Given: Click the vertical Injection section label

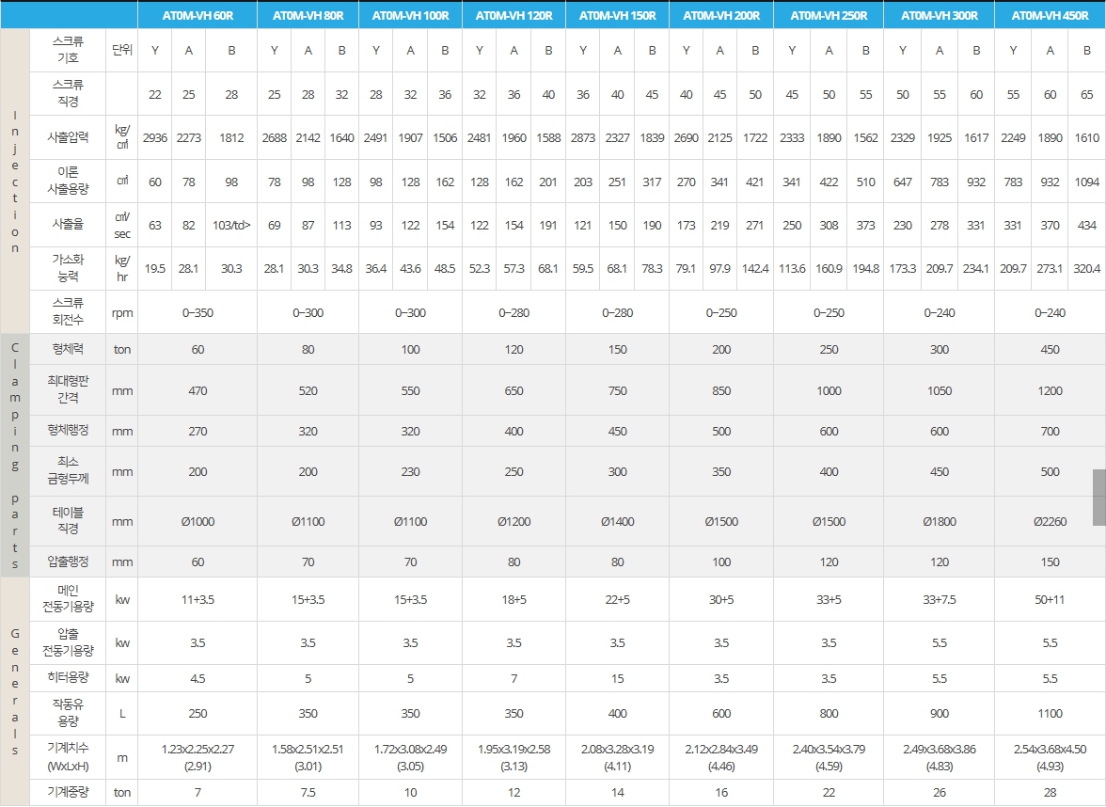Looking at the screenshot, I should (x=14, y=182).
